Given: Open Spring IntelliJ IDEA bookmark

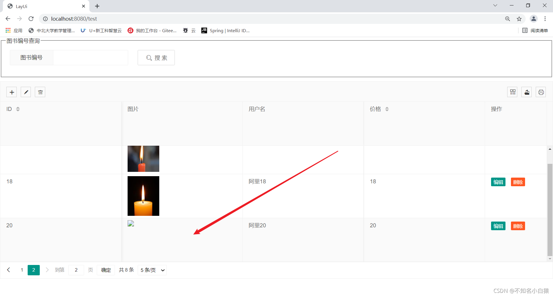Looking at the screenshot, I should pyautogui.click(x=226, y=30).
